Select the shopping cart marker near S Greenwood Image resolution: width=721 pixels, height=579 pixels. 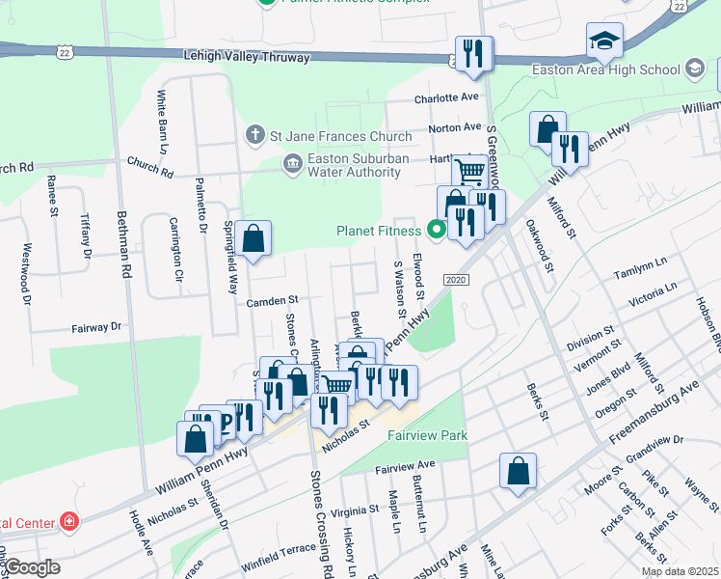point(470,171)
